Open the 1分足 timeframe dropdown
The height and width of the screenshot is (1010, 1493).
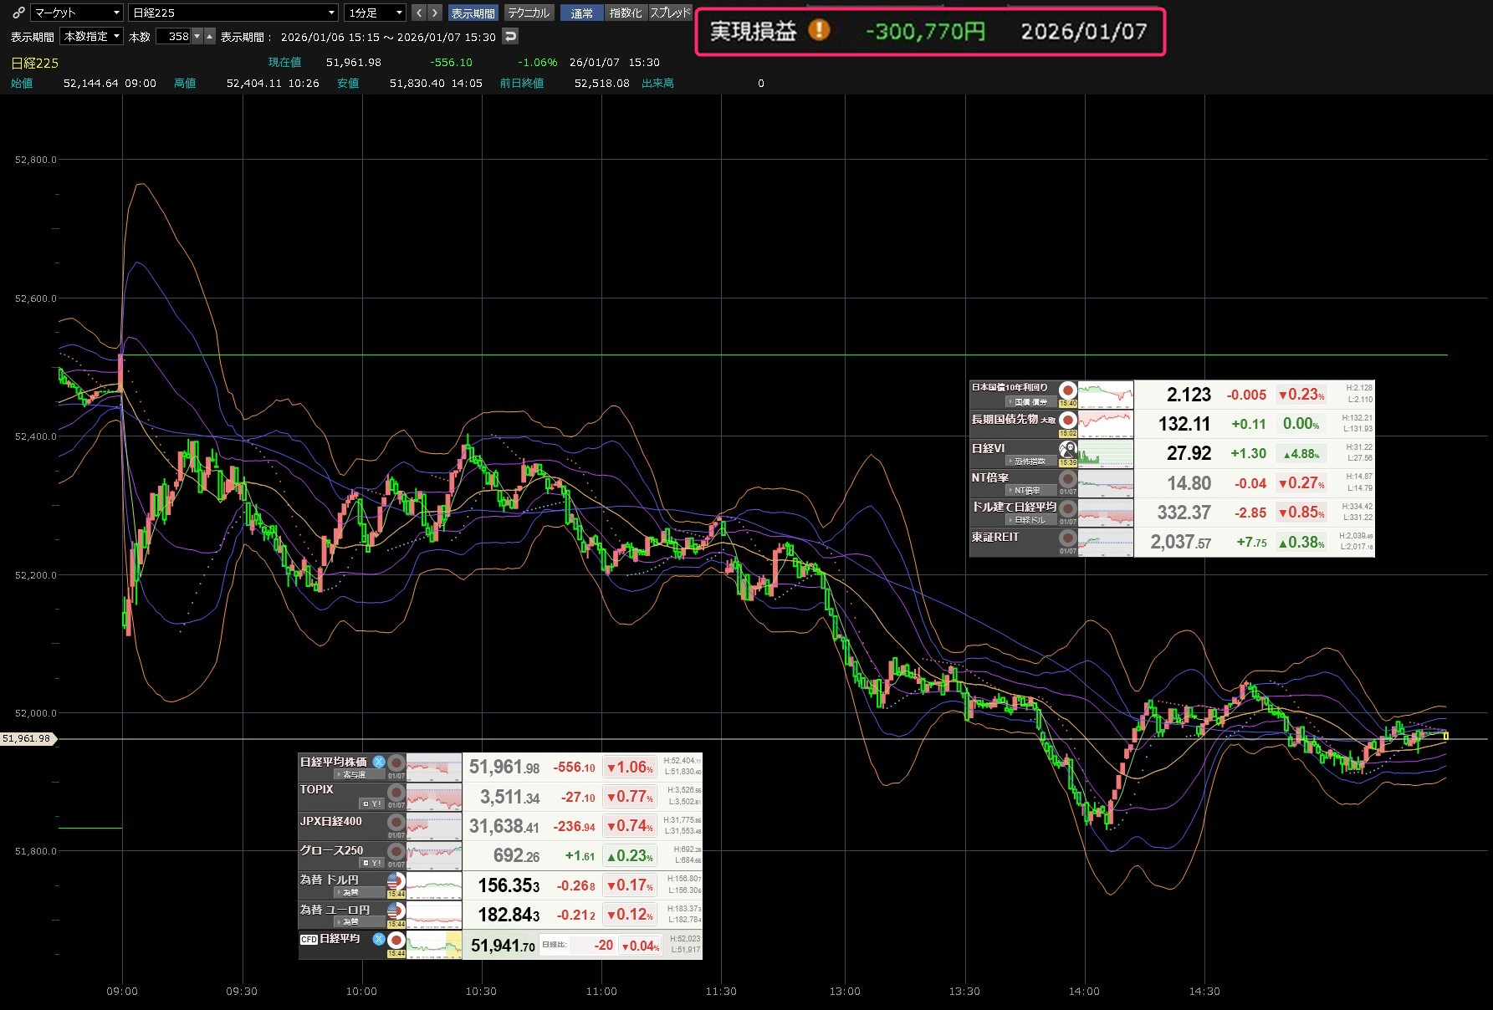pyautogui.click(x=376, y=13)
